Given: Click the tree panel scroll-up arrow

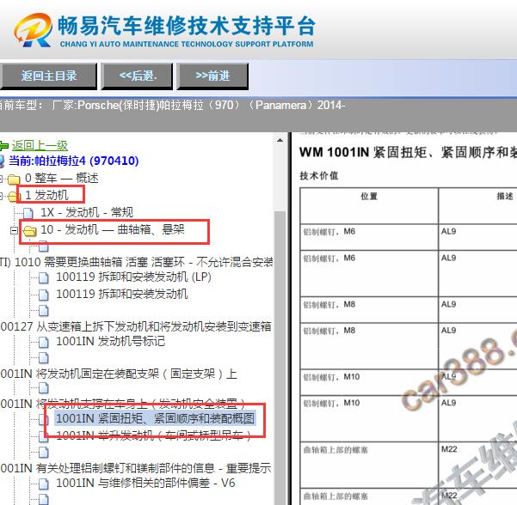Looking at the screenshot, I should pos(280,140).
